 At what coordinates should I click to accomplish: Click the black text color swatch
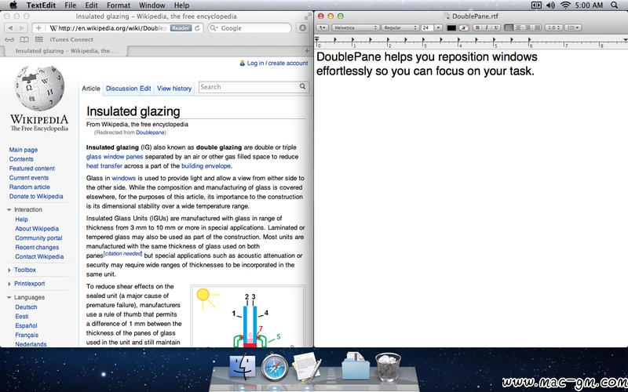pyautogui.click(x=451, y=27)
